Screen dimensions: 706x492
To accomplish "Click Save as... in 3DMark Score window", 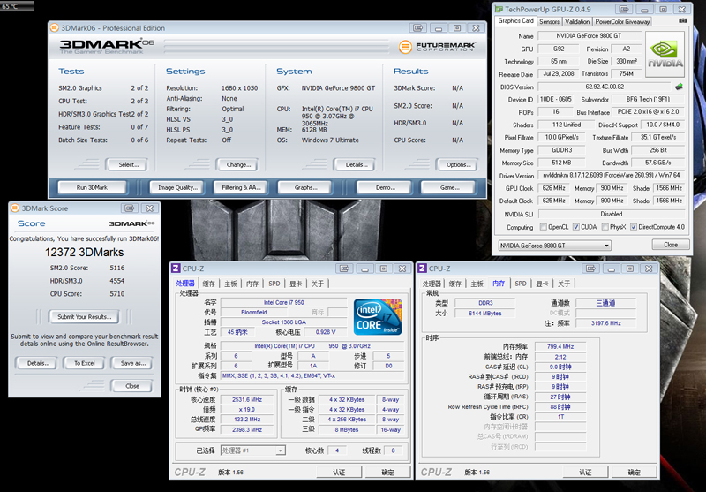I will [133, 363].
